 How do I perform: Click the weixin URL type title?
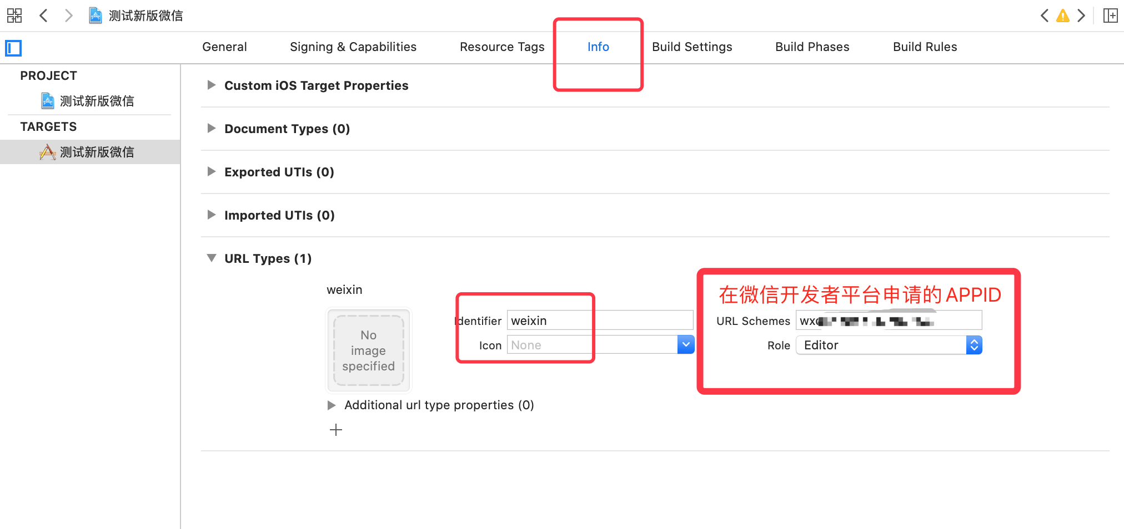[x=344, y=289]
